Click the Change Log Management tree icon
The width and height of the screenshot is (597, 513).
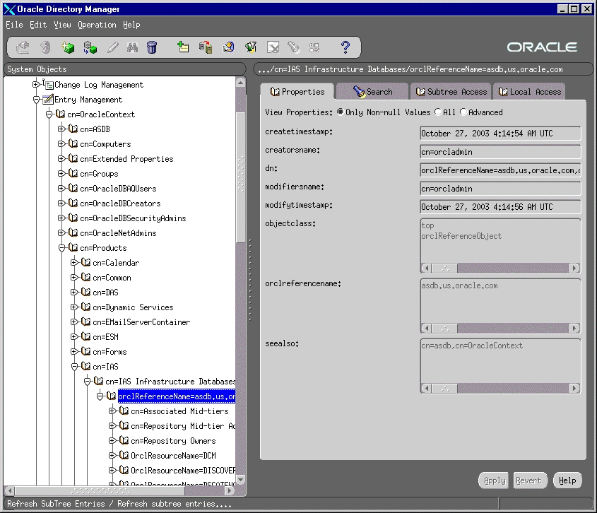(48, 84)
